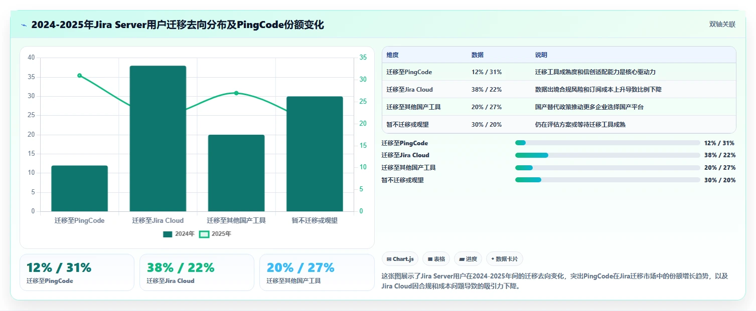
Task: Click 仍在评估方案或等待迁移工具成熟 in the table
Action: (x=580, y=125)
